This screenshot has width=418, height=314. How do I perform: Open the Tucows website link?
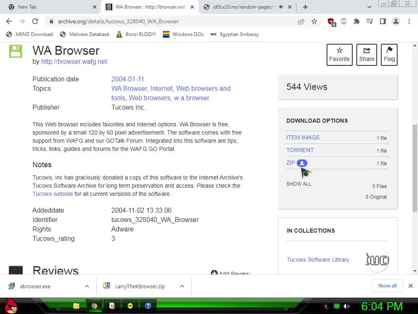tap(53, 194)
